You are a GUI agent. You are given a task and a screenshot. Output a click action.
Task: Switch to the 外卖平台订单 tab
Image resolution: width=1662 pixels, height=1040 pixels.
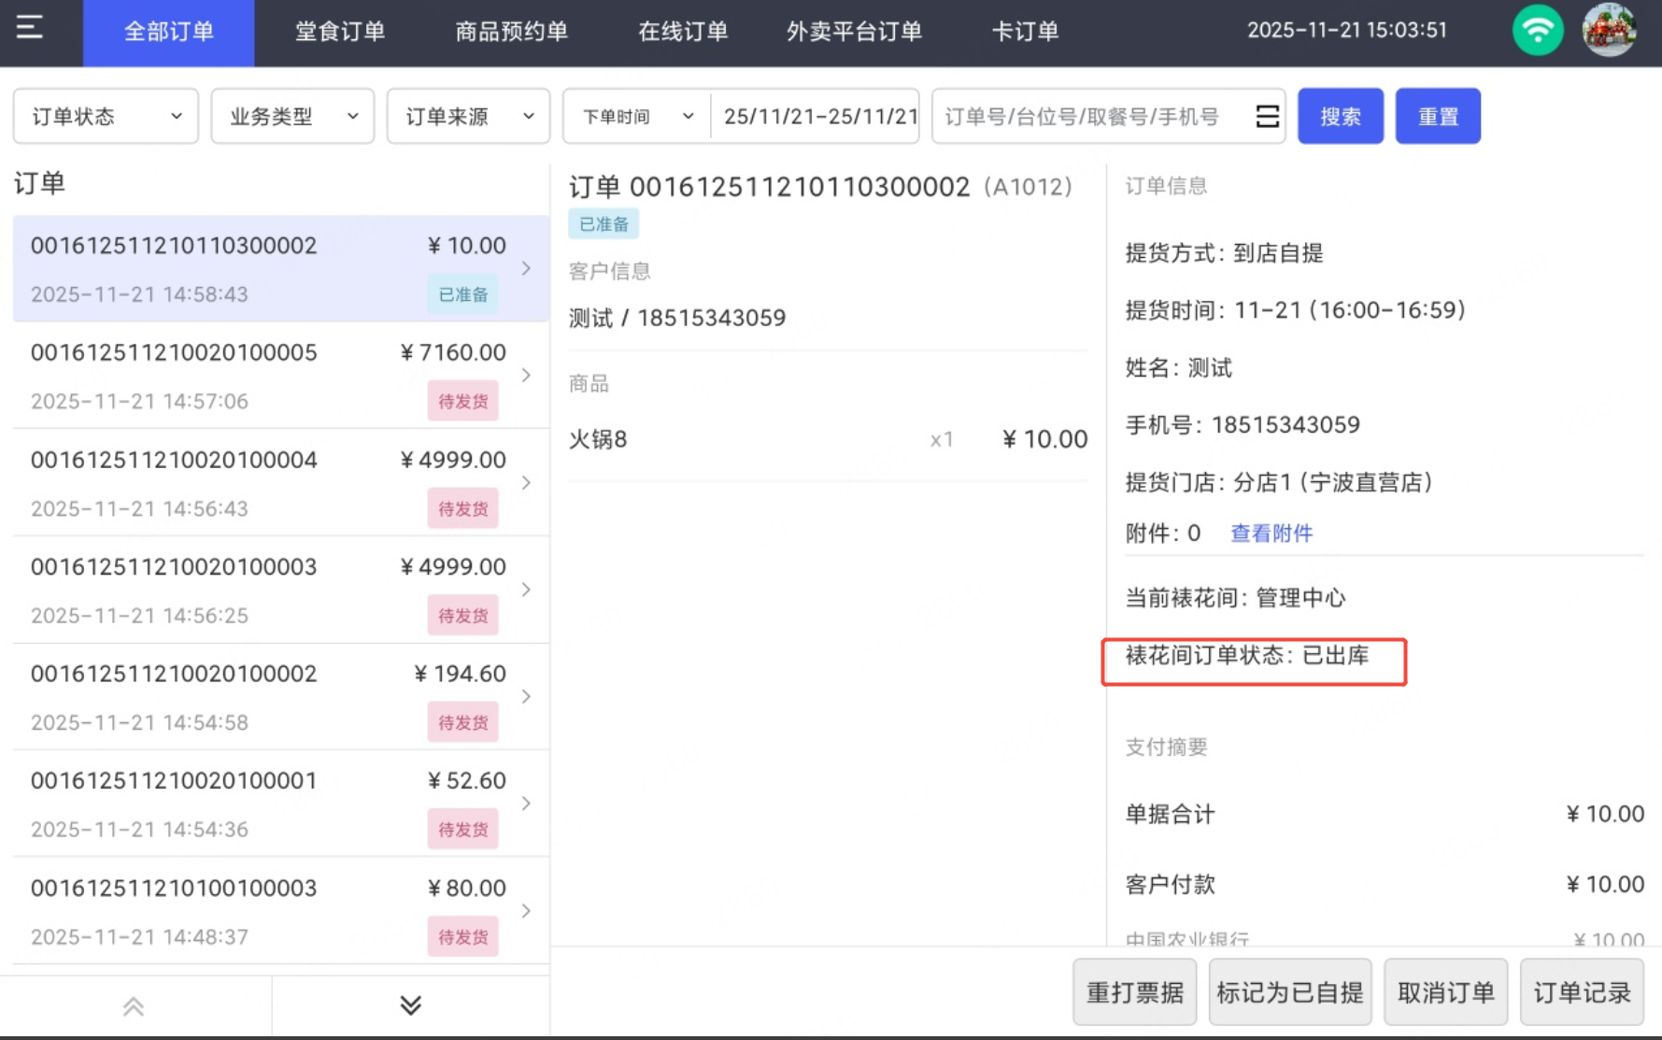[x=854, y=32]
